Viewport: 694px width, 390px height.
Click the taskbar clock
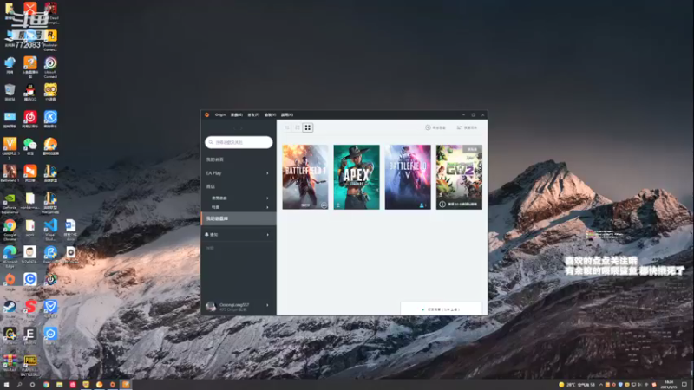(x=669, y=385)
